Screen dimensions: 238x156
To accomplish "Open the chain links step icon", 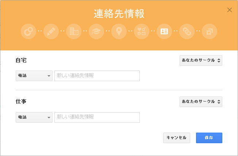I will click(187, 31).
